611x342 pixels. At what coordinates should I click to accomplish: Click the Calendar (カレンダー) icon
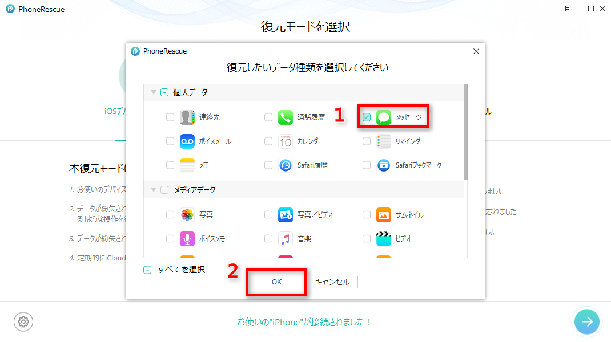(286, 141)
